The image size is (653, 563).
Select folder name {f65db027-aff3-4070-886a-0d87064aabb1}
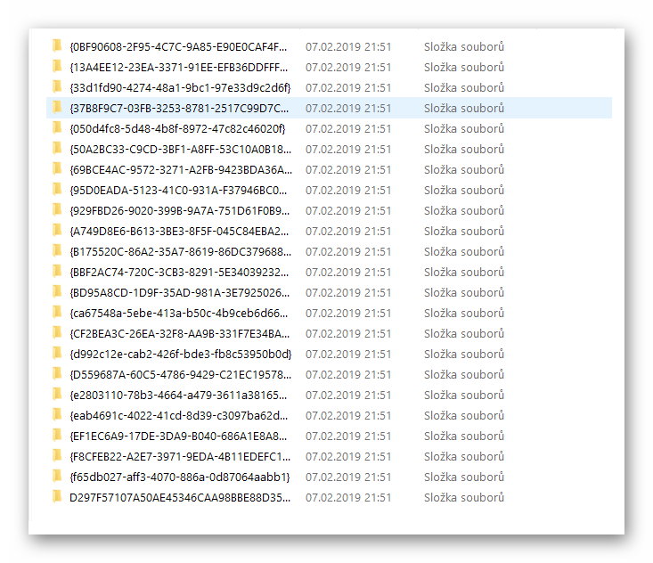pyautogui.click(x=179, y=477)
